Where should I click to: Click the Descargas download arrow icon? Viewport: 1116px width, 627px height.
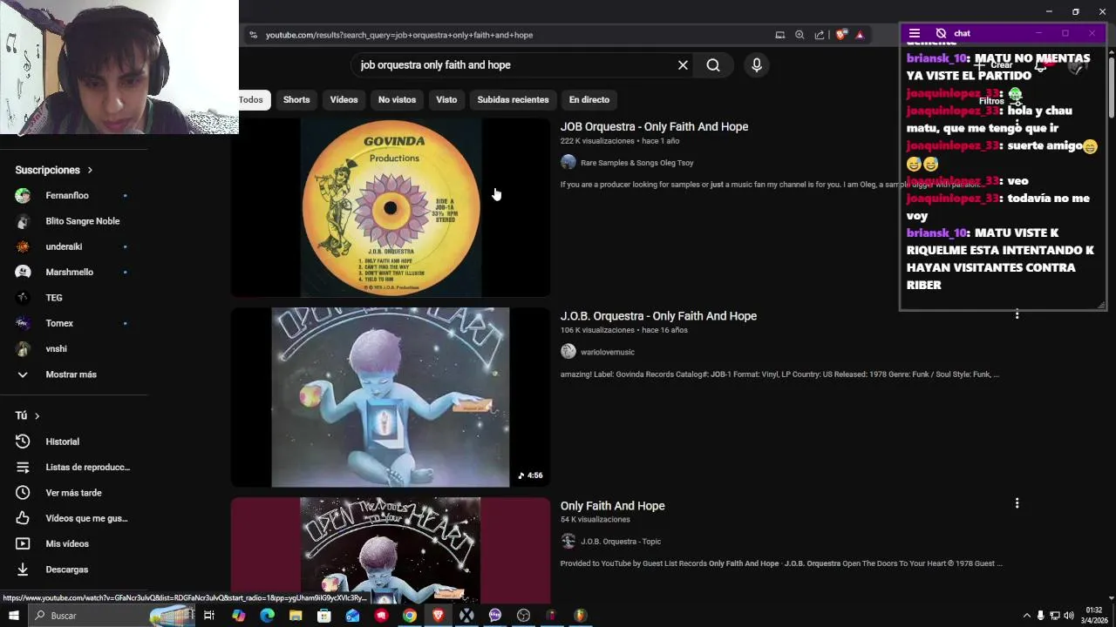tap(23, 570)
